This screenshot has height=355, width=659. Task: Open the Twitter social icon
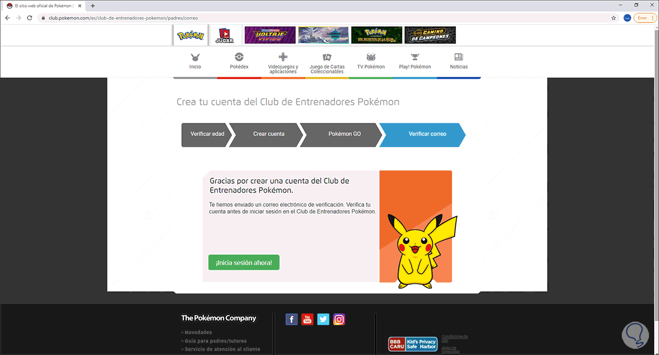pos(323,319)
